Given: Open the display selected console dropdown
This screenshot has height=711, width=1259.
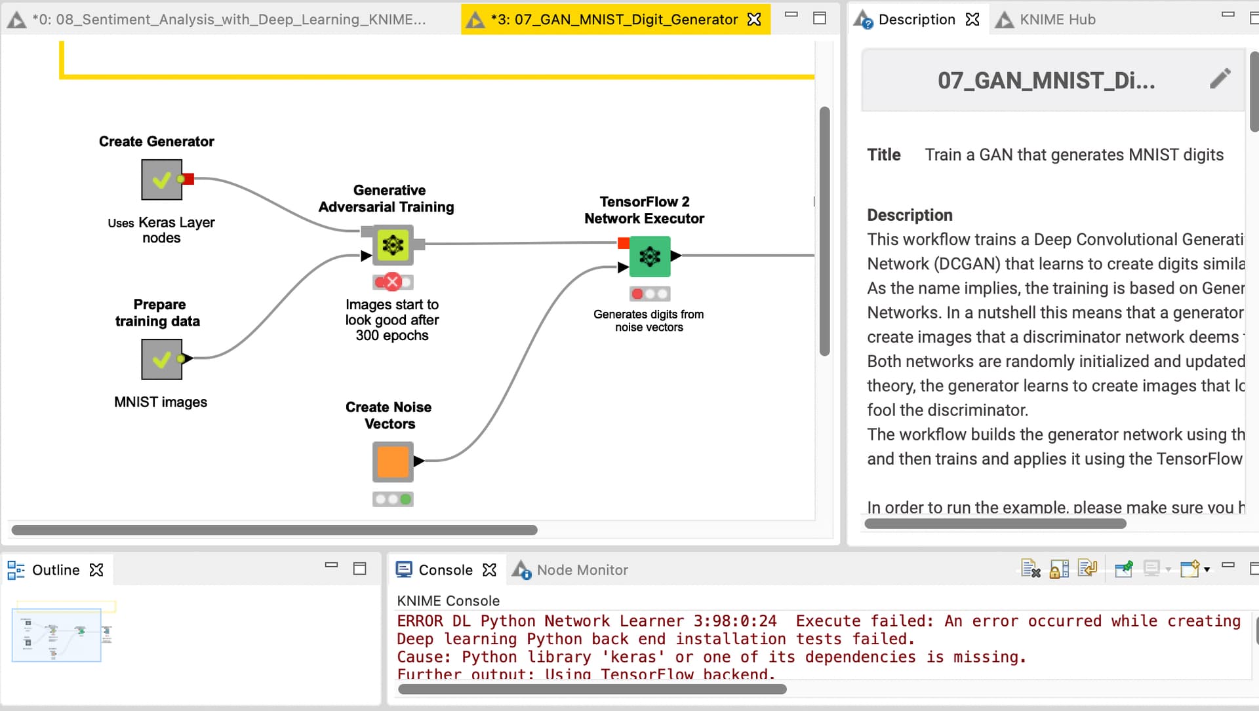Looking at the screenshot, I should [1169, 569].
